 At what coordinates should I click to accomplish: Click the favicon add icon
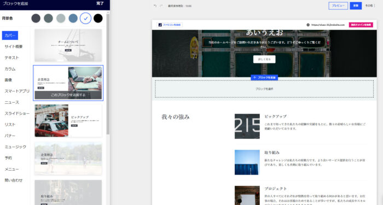click(160, 25)
